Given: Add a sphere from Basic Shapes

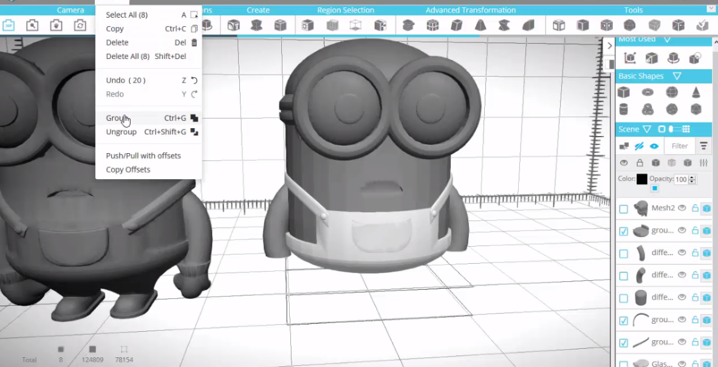Looking at the screenshot, I should tap(672, 92).
